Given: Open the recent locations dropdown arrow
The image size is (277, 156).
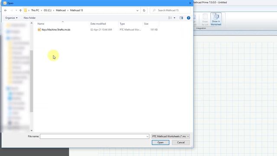Looking at the screenshot, I should 16,10.
